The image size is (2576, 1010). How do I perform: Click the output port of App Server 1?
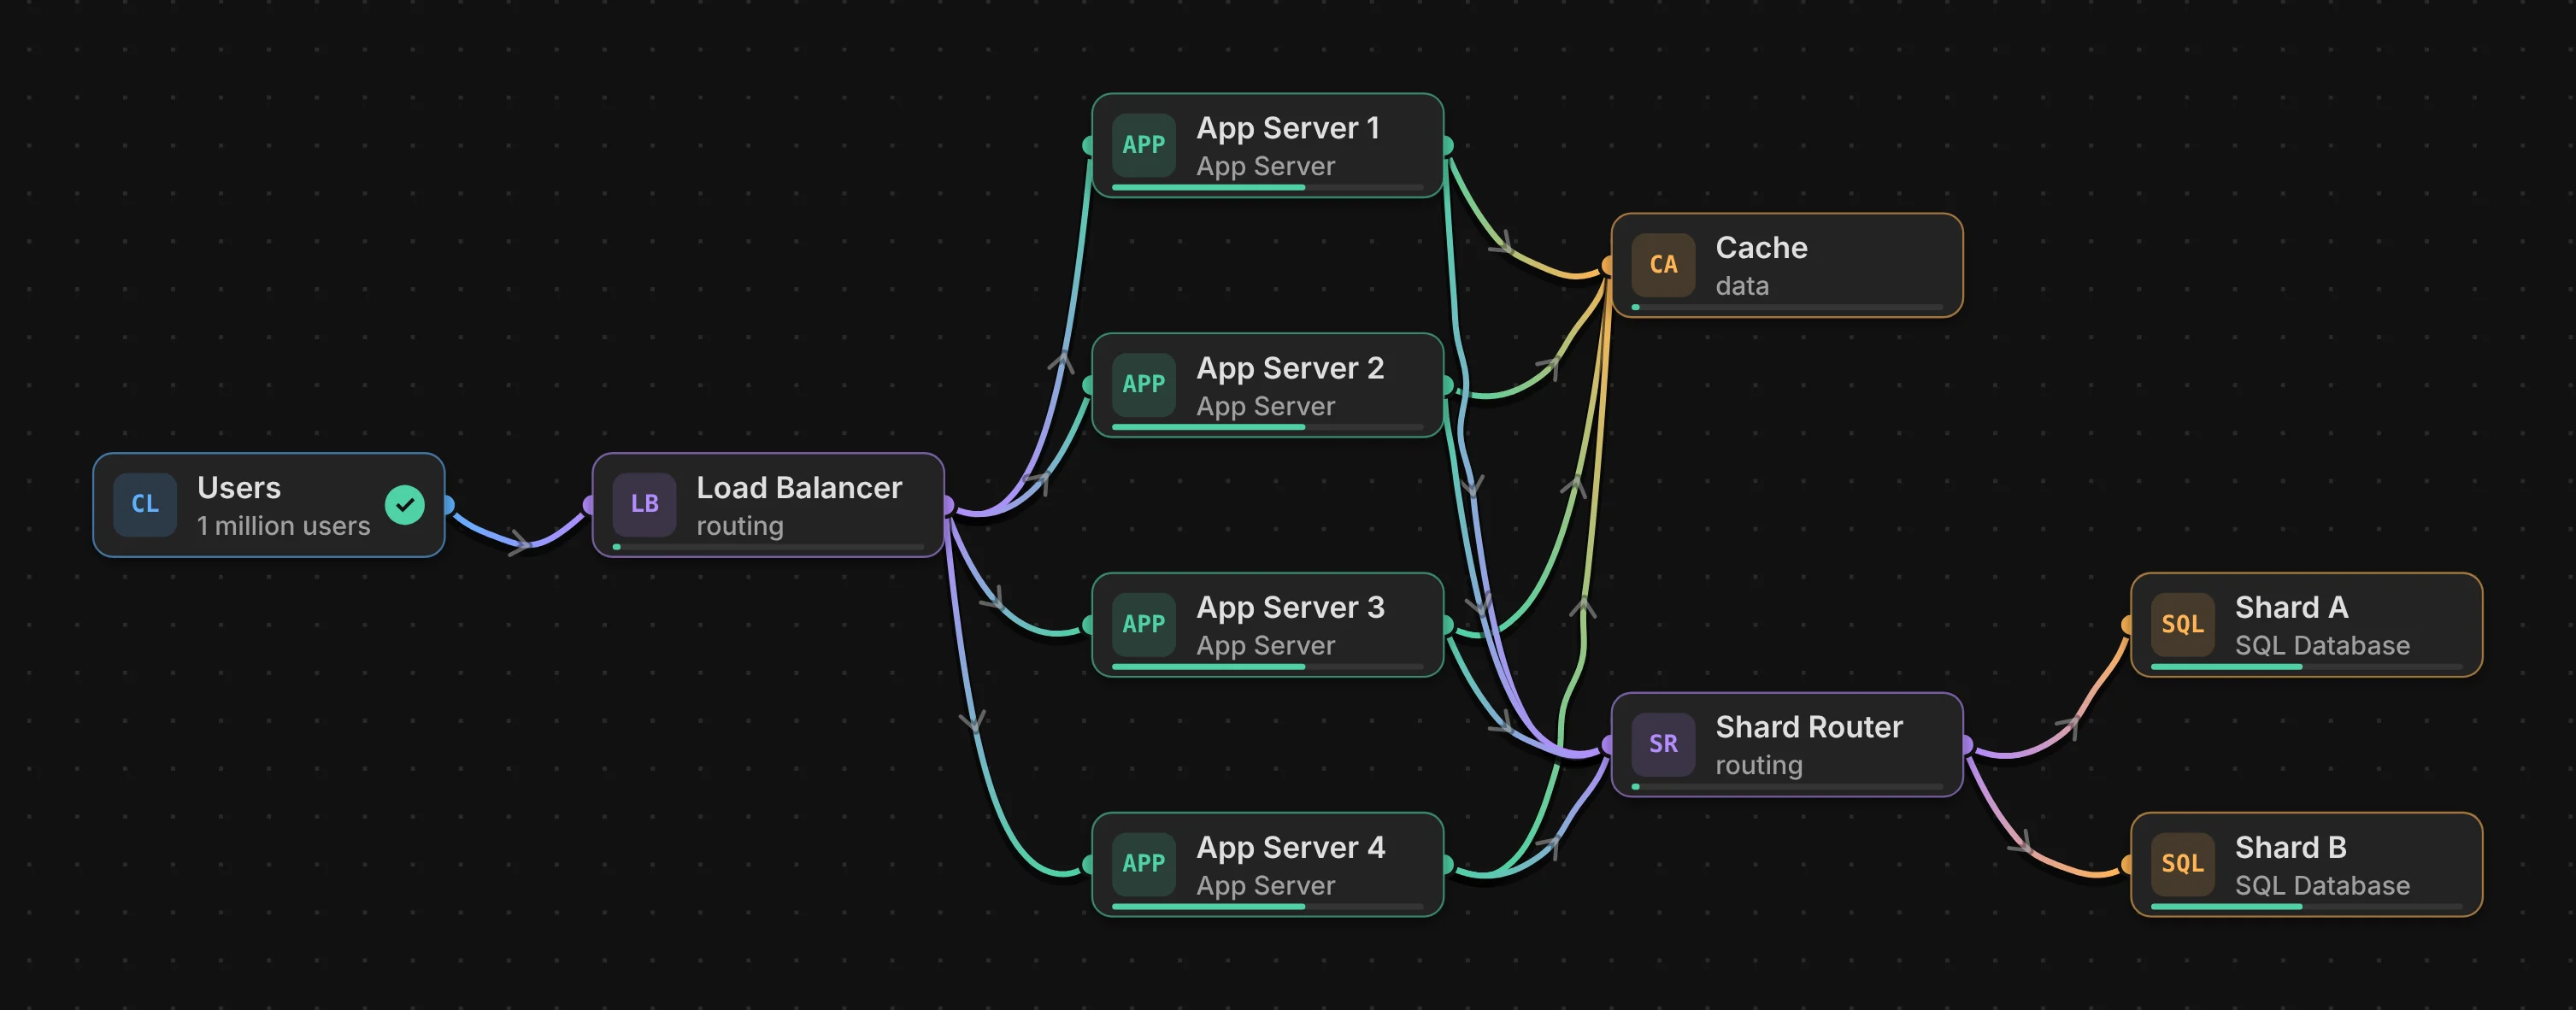click(1446, 145)
